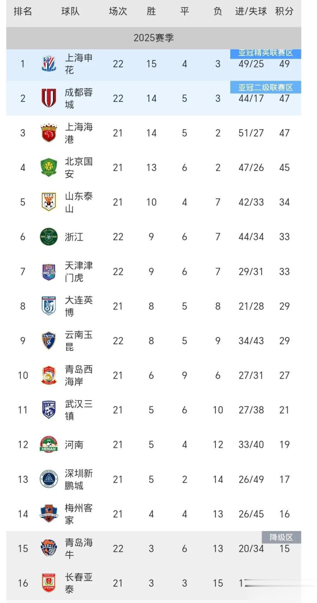Select the 2025赛季 season header bar
The image size is (317, 603).
[x=154, y=38]
